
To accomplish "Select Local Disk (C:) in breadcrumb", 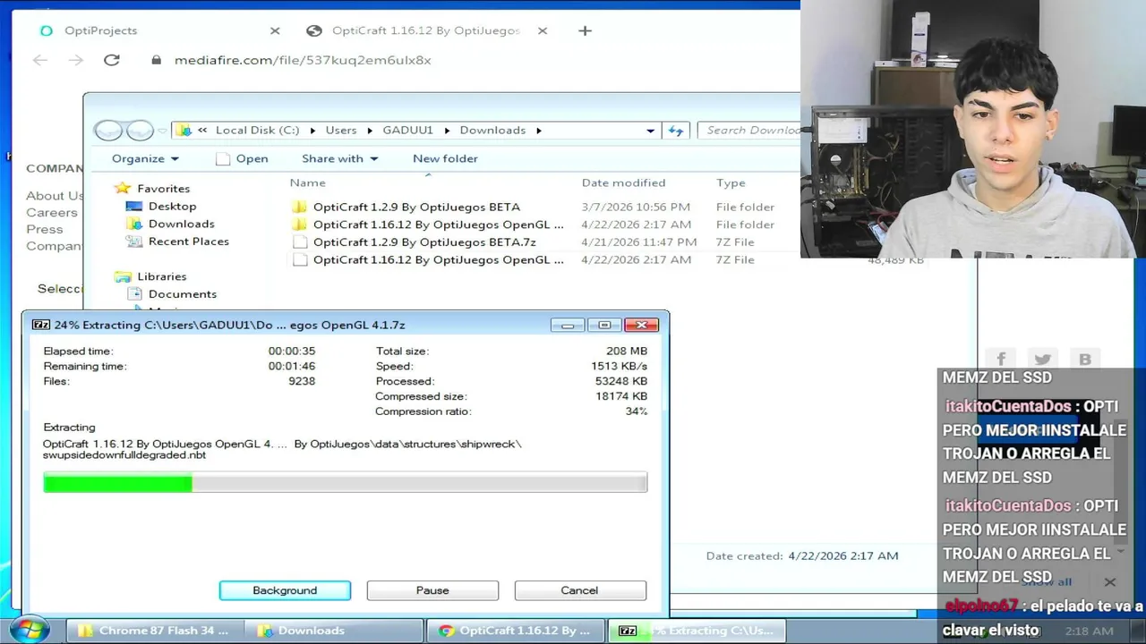I will coord(257,131).
